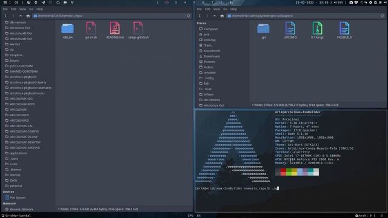The image size is (388, 218).
Task: Reload right file manager folder view
Action: pyautogui.click(x=383, y=16)
